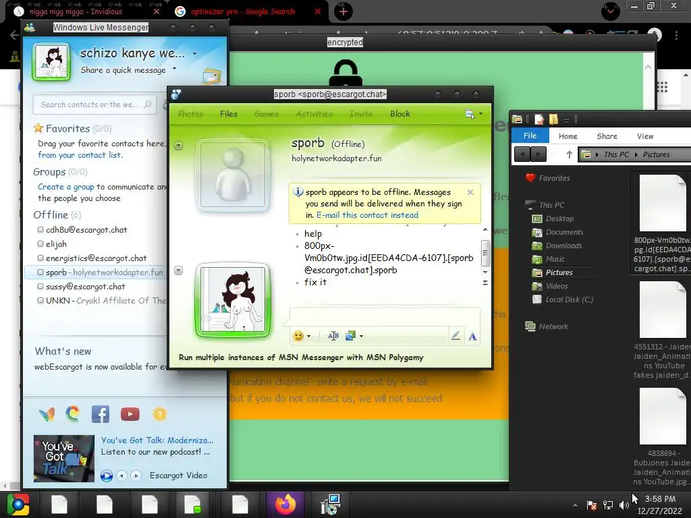This screenshot has width=691, height=518.
Task: Click the new folder icon in Explorer title bar
Action: (x=553, y=119)
